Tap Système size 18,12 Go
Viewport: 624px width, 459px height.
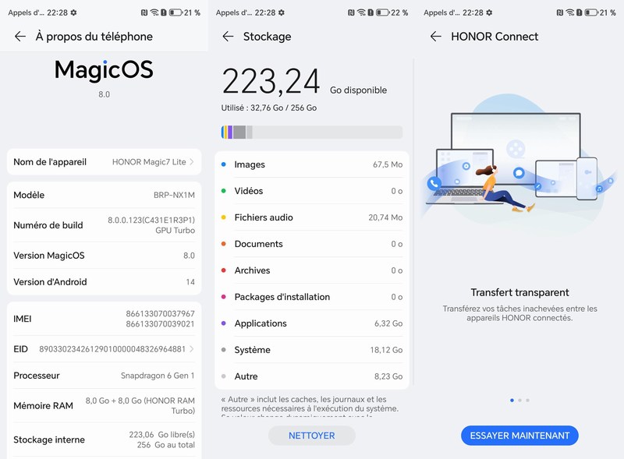click(x=386, y=350)
